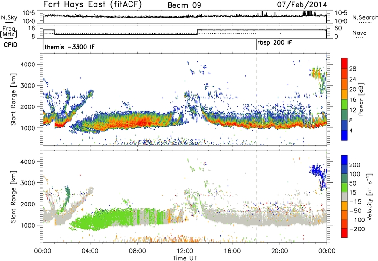Click the '3000' tick of the velocity panel
Viewport: 378px width, 261px height.
click(27, 183)
